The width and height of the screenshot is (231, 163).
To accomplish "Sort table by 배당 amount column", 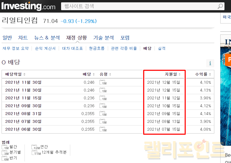I will (88, 74).
